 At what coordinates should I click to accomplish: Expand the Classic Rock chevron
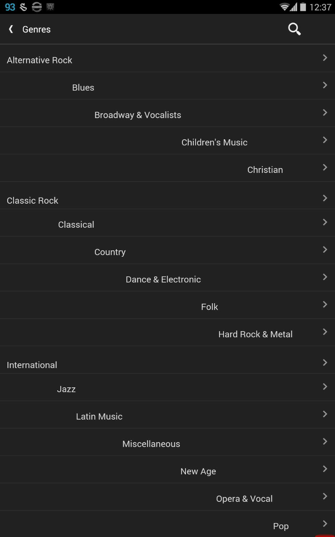[325, 198]
